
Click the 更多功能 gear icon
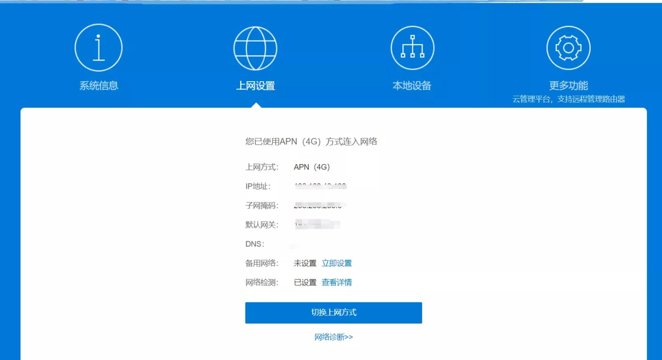tap(568, 48)
